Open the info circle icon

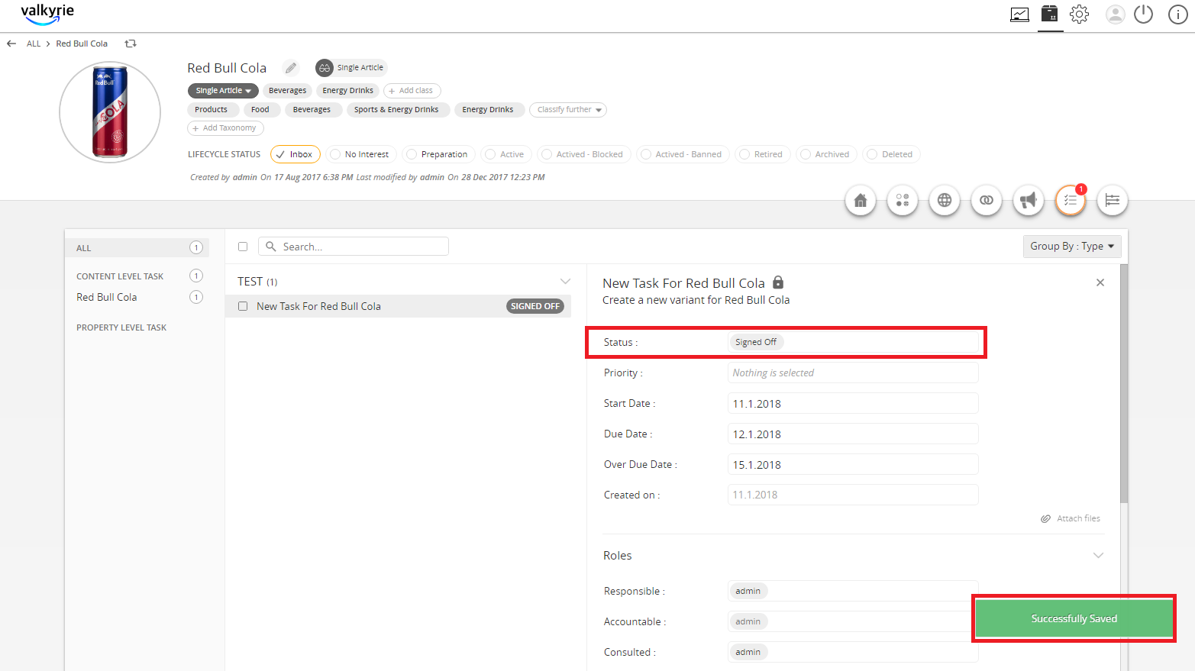pyautogui.click(x=1177, y=15)
